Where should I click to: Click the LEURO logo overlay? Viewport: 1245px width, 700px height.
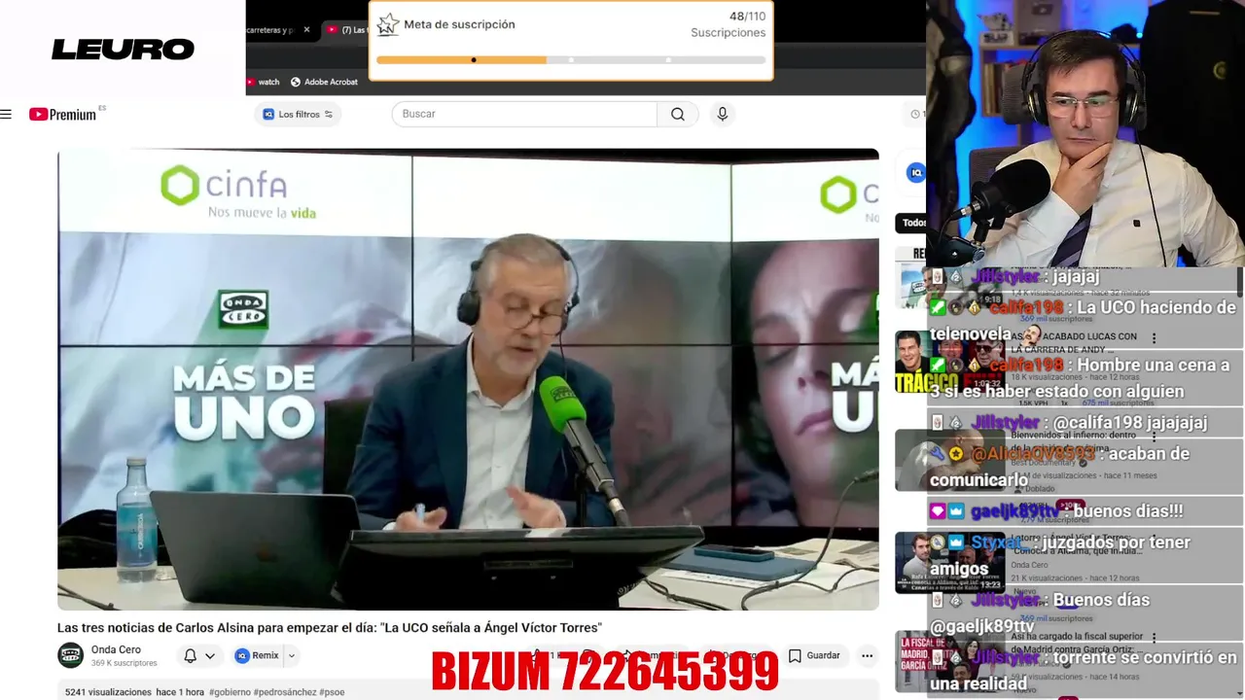pos(123,49)
